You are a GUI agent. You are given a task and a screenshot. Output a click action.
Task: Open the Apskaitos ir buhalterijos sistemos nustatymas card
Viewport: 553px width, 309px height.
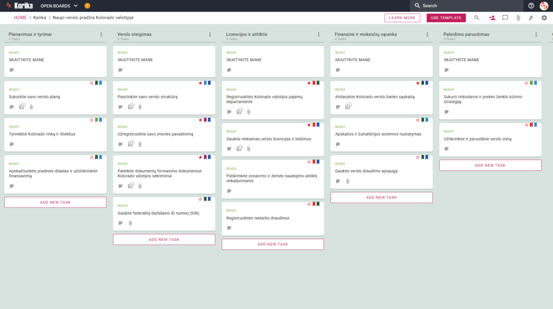pyautogui.click(x=381, y=135)
